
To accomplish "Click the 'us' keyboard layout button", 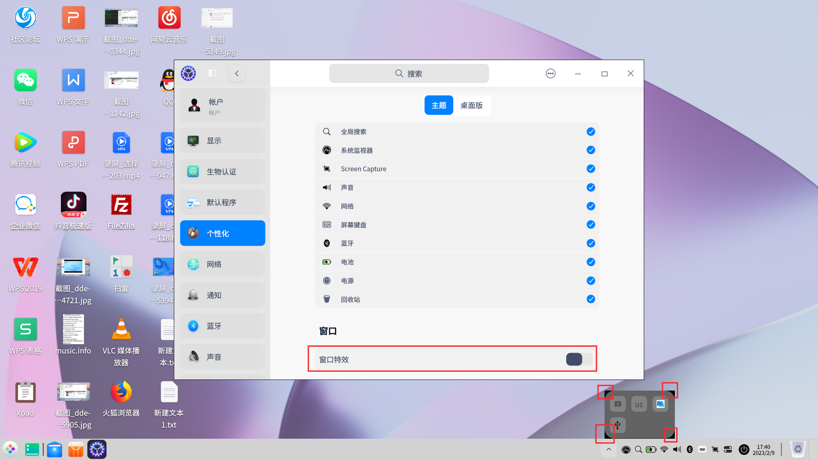I will (639, 404).
